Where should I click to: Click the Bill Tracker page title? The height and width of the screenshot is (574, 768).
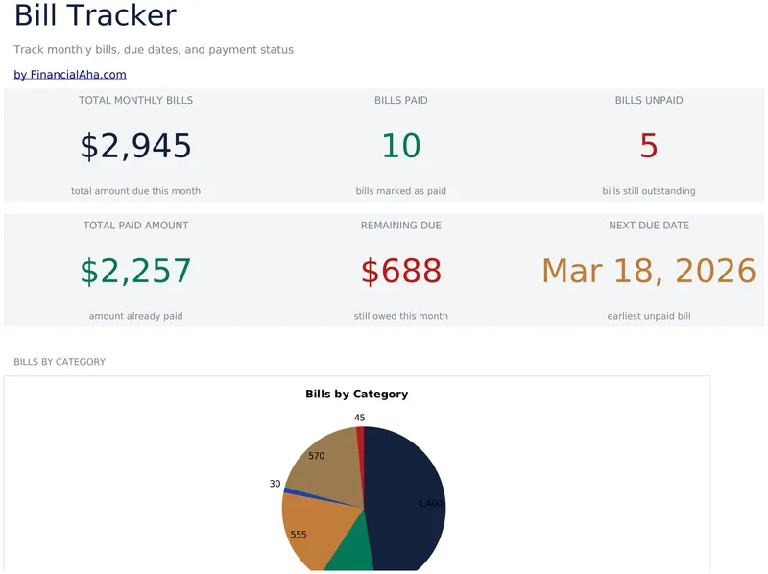pyautogui.click(x=95, y=15)
